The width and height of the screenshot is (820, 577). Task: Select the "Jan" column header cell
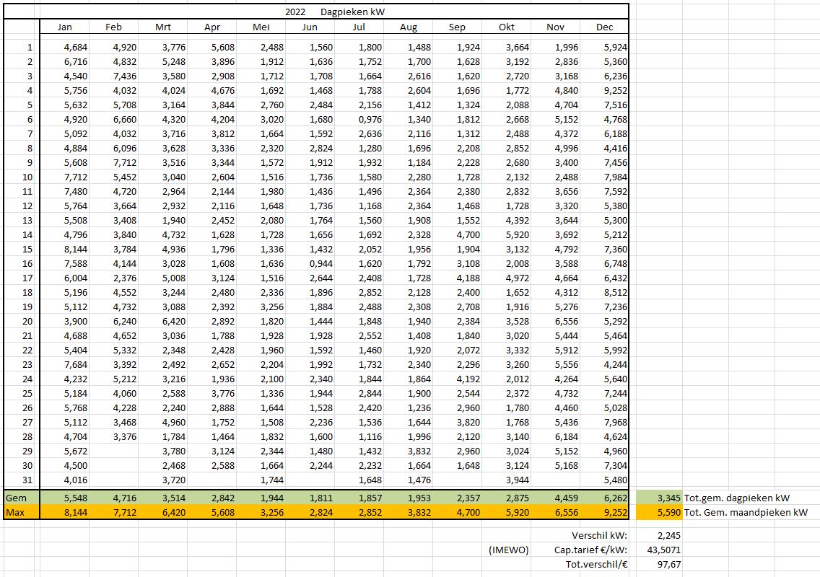(x=65, y=27)
